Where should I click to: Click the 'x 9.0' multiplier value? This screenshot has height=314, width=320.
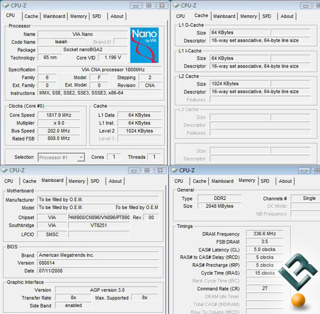(x=59, y=123)
